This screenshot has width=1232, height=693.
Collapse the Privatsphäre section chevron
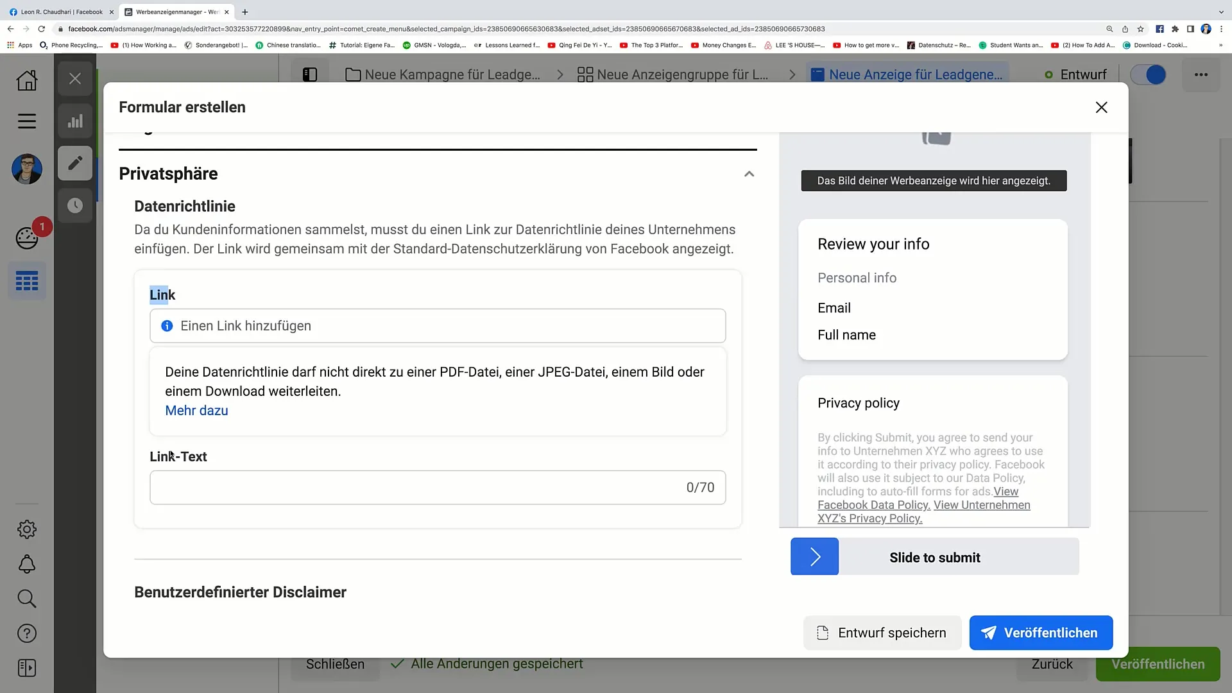coord(749,173)
